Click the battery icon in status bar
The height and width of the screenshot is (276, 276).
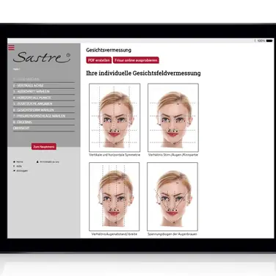(x=269, y=41)
